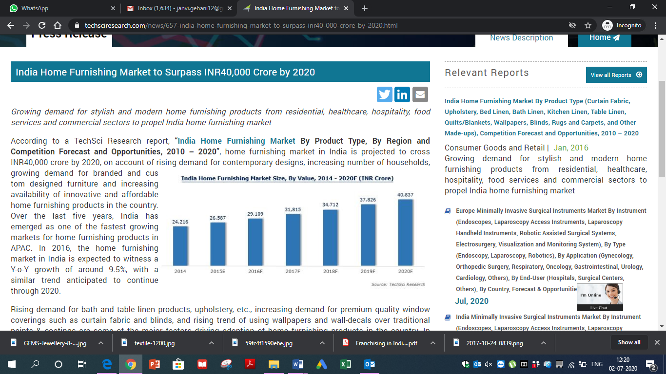Open downloaded Franchising in India pdf
666x374 pixels.
[x=380, y=343]
